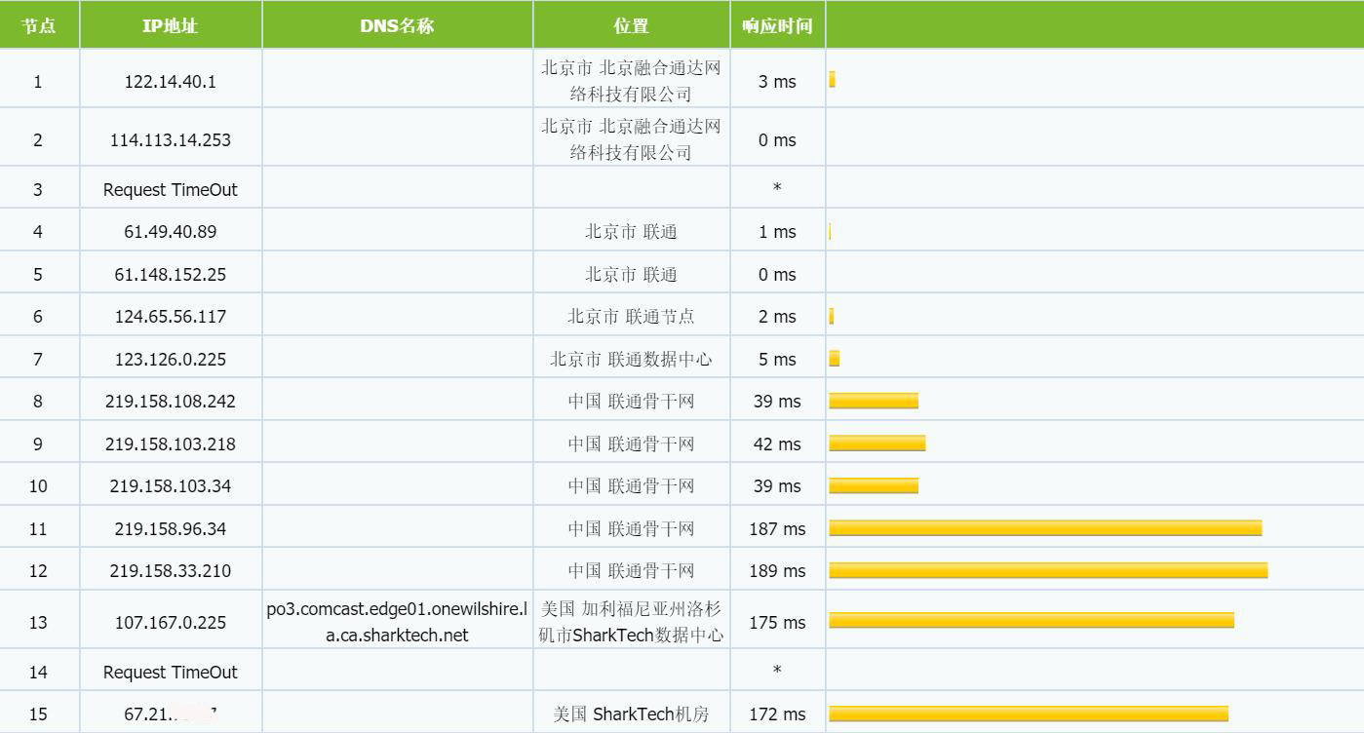This screenshot has width=1364, height=733.
Task: Click 中国 联通骨干网 in node 9 row
Action: 631,444
